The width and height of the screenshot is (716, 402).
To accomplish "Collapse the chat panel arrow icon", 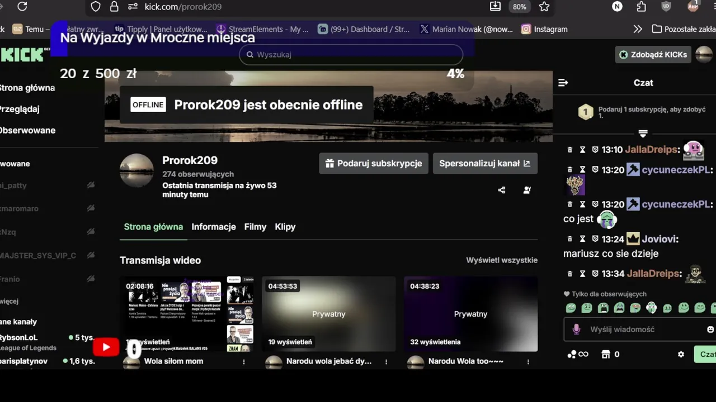I will [563, 83].
